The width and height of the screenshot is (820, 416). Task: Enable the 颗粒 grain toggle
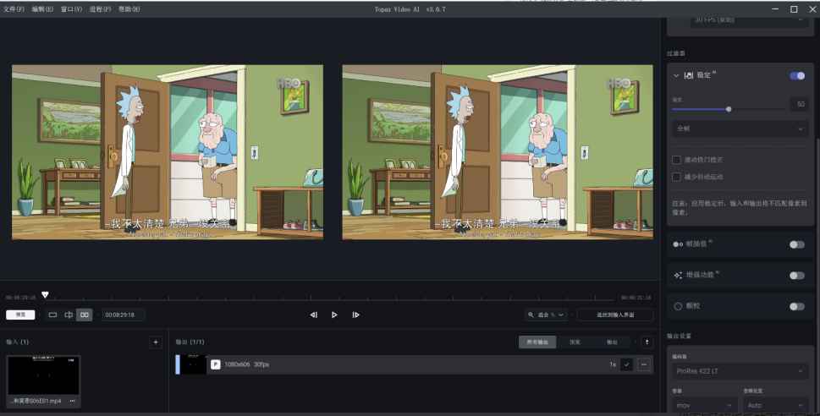coord(796,306)
